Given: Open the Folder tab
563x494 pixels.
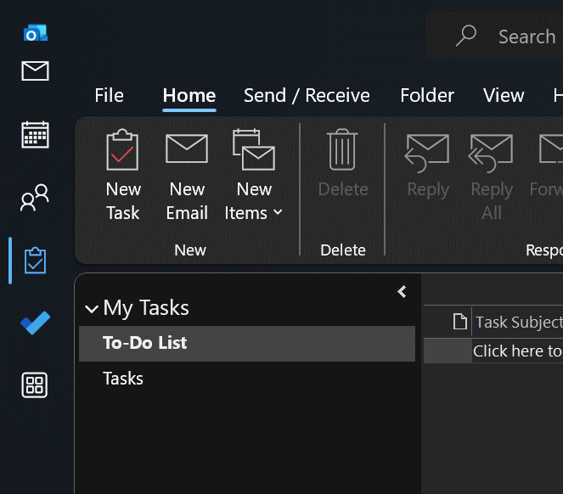Looking at the screenshot, I should point(427,96).
